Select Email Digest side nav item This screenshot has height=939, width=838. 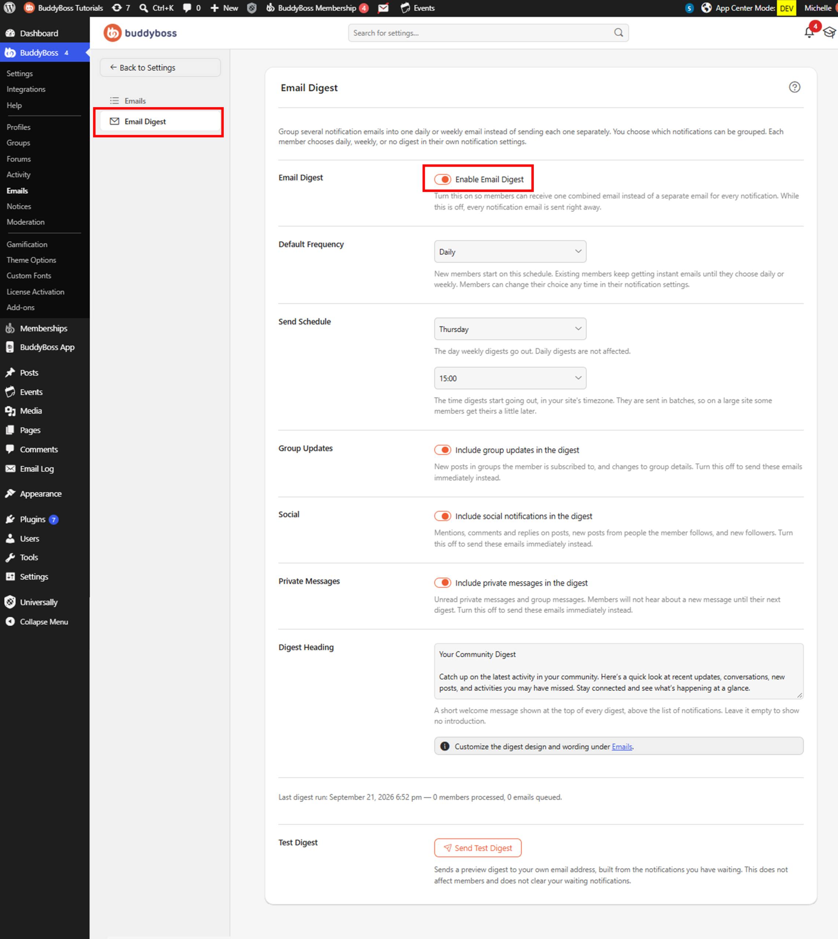(160, 121)
